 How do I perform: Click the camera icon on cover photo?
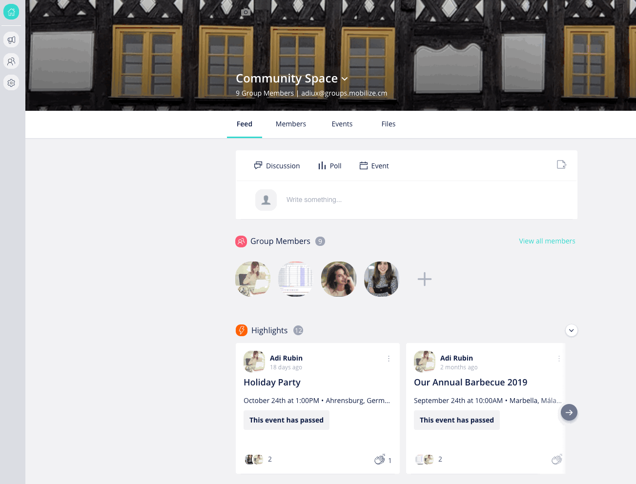(x=246, y=12)
